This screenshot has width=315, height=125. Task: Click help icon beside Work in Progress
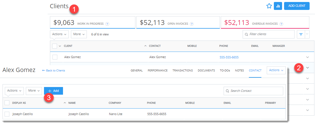tap(107, 24)
